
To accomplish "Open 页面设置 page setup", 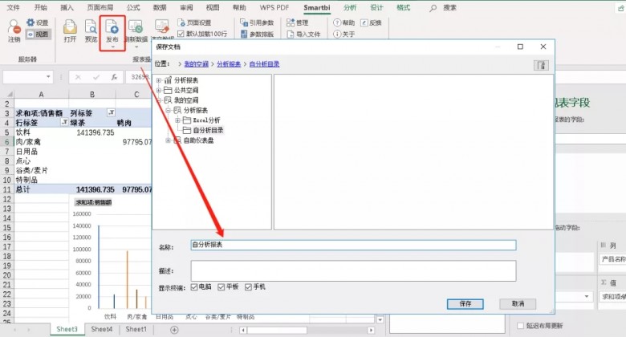I will tap(194, 22).
